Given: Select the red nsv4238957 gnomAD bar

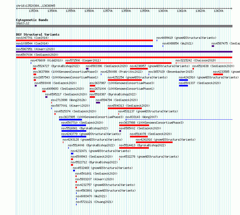Looking at the screenshot, I should tap(139, 69).
